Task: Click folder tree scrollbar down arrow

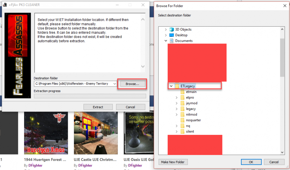Action: (282, 152)
